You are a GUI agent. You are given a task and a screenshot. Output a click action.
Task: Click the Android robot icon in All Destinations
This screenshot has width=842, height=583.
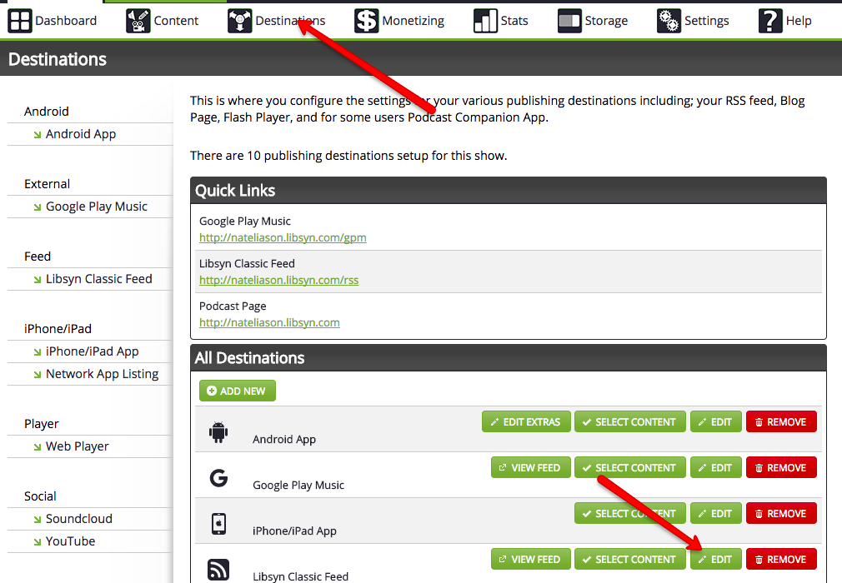pos(218,432)
